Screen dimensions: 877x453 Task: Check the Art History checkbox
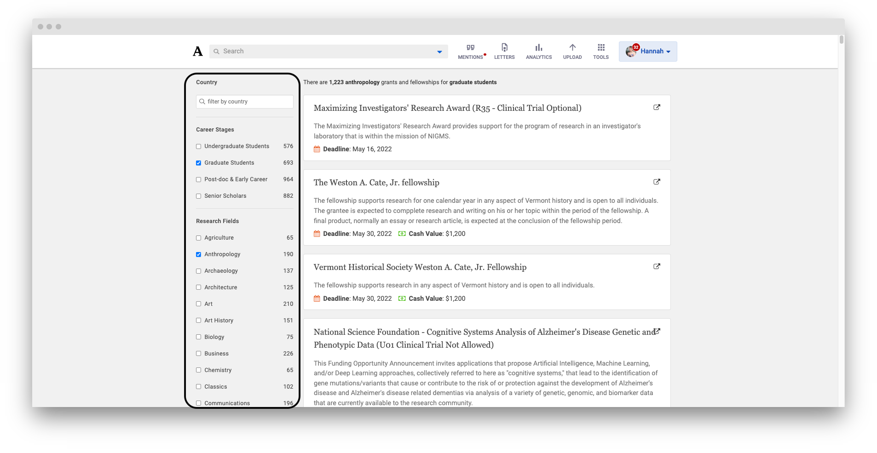click(x=199, y=321)
